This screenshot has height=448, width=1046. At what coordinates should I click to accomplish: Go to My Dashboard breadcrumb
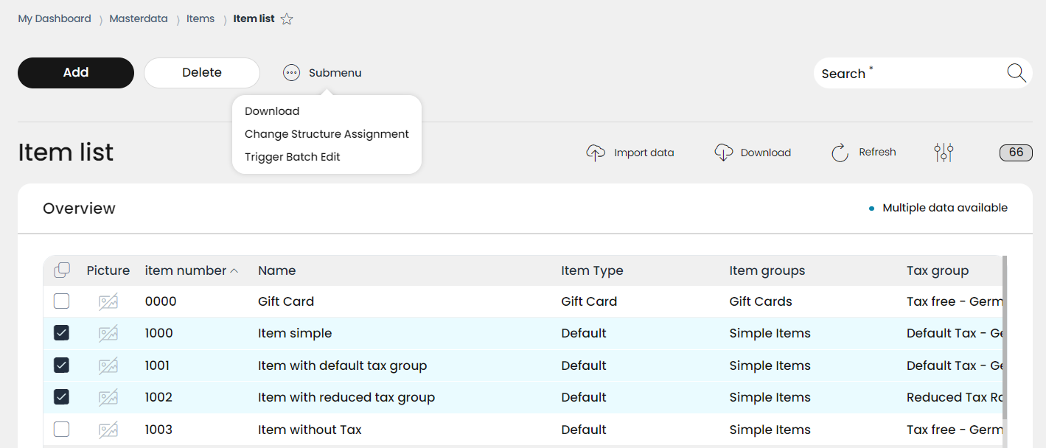point(55,18)
